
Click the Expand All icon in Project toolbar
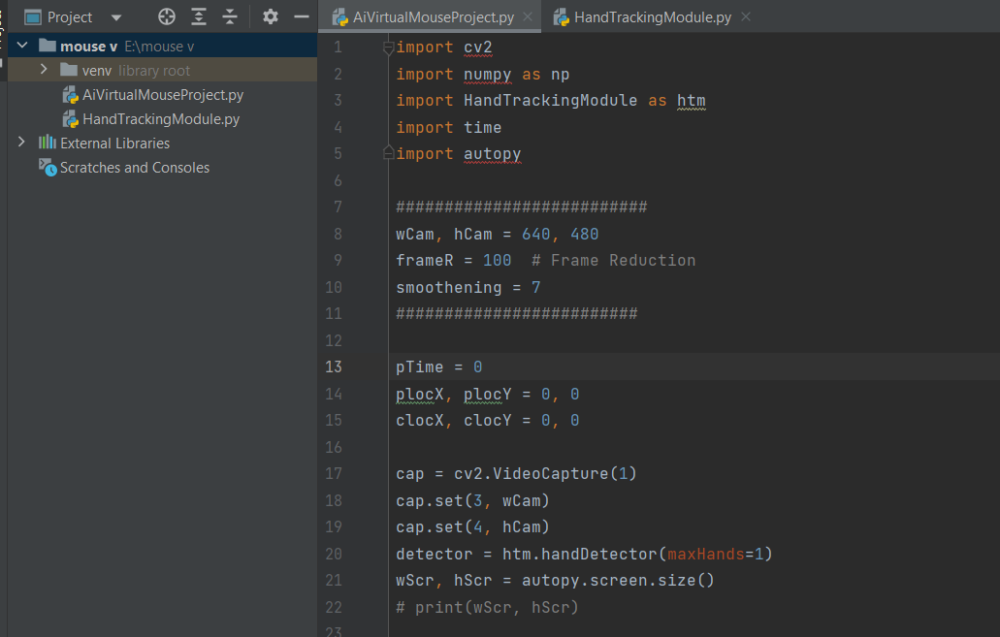199,16
